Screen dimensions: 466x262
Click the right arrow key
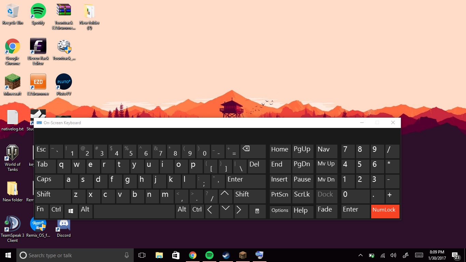tap(241, 212)
